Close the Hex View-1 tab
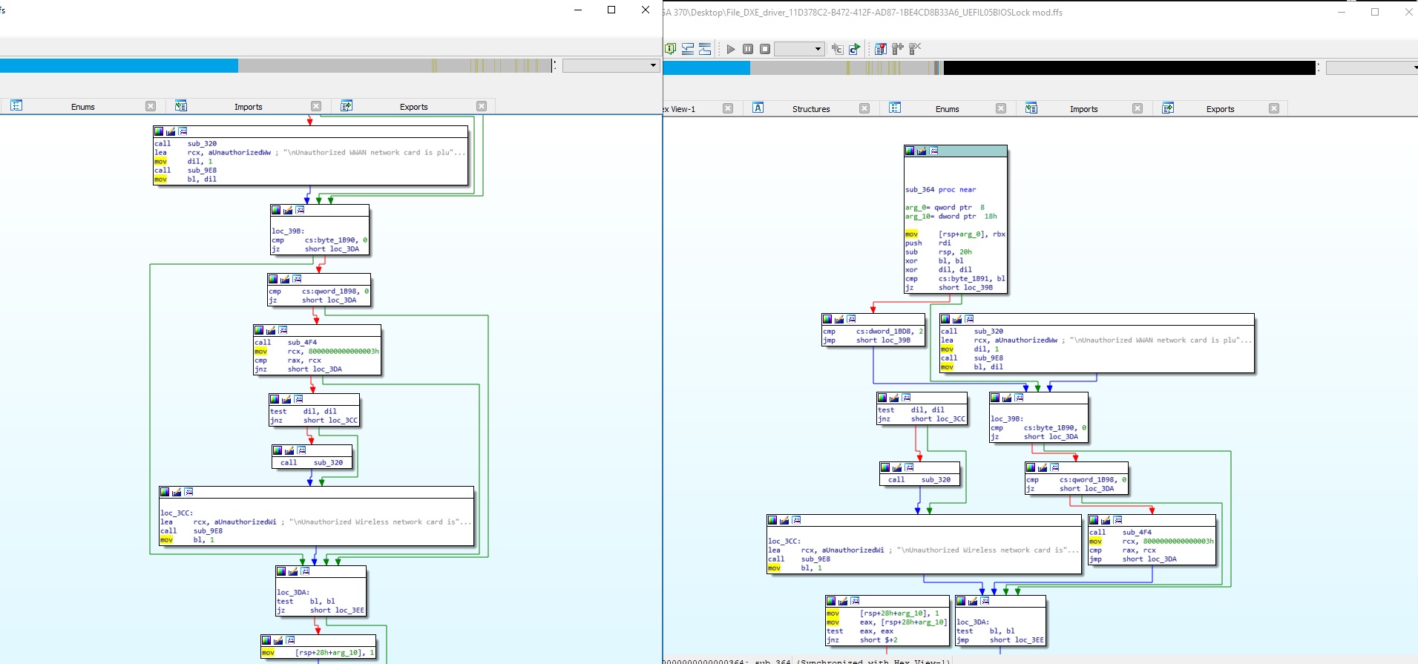 728,108
